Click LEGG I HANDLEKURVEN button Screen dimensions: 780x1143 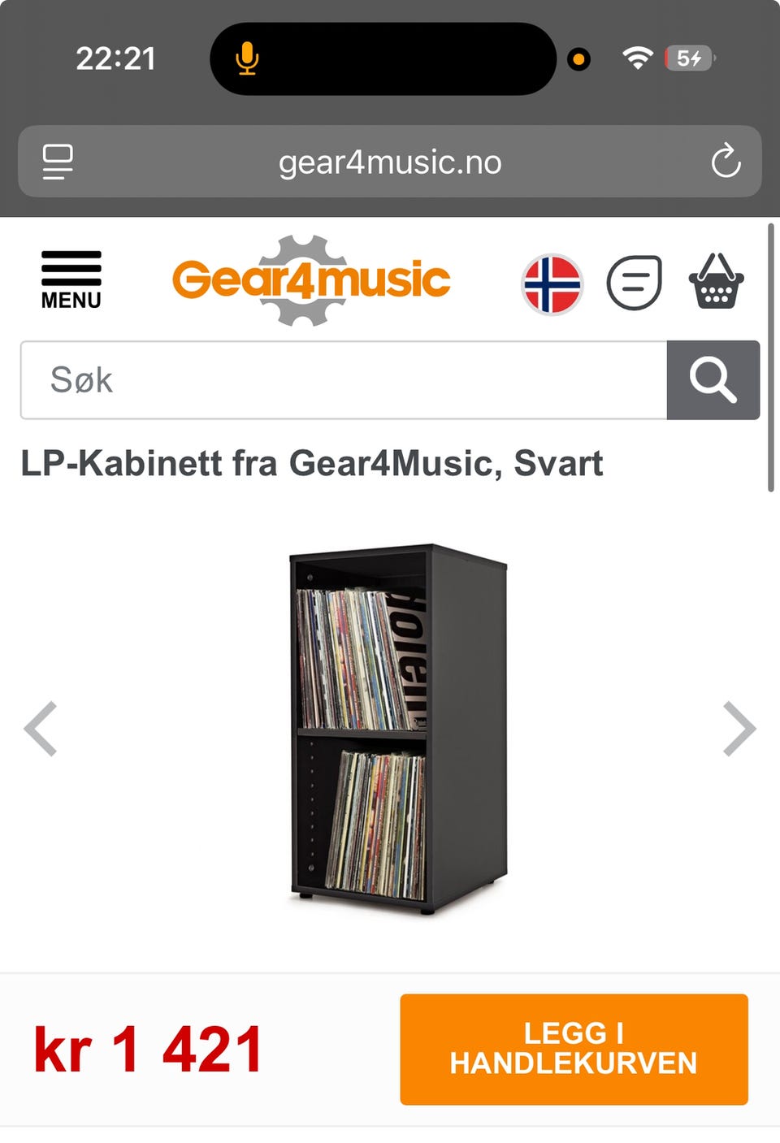coord(574,1049)
